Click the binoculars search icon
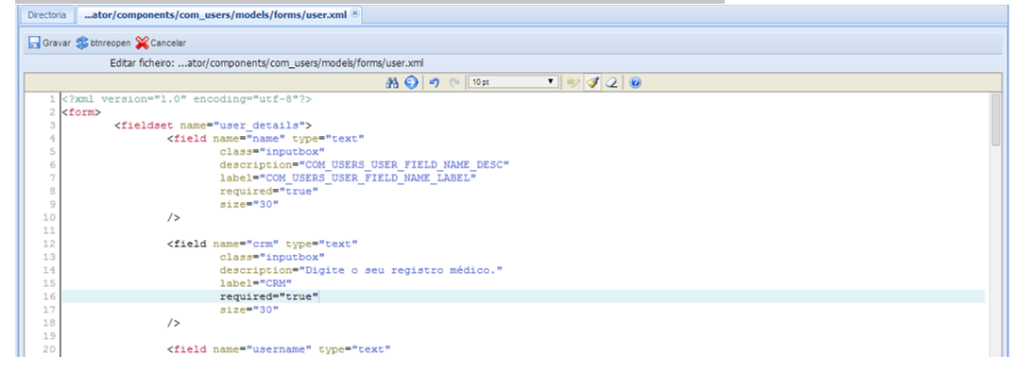 [x=392, y=82]
